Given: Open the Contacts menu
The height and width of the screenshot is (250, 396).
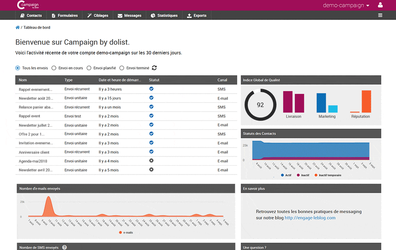Looking at the screenshot, I should click(x=31, y=15).
